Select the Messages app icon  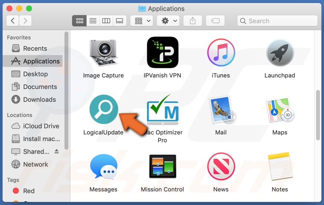pos(103,166)
